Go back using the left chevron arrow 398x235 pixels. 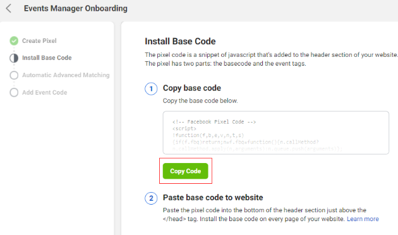(9, 8)
